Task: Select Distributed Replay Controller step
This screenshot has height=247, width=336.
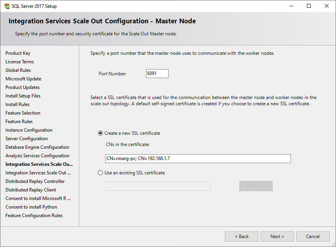Action: tap(35, 181)
